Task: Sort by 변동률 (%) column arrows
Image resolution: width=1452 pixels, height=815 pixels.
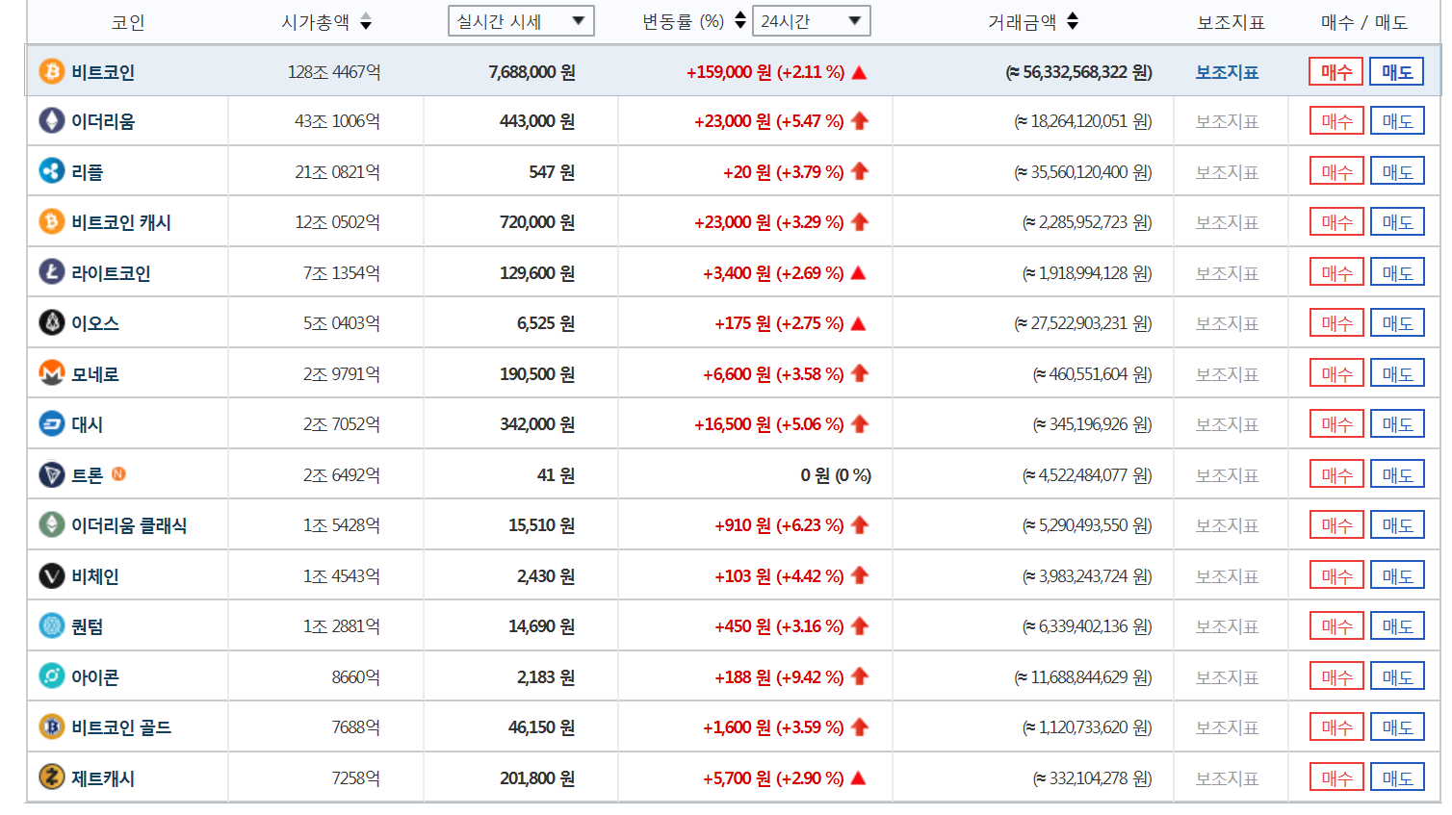Action: click(x=739, y=20)
